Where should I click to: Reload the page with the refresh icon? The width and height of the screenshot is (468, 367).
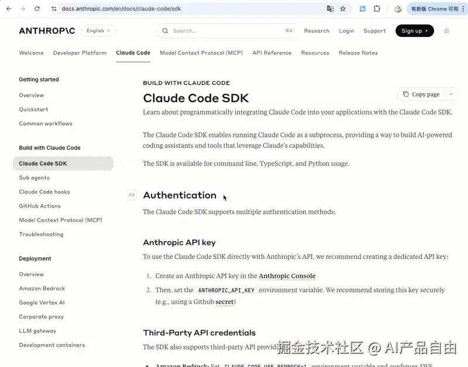37,9
